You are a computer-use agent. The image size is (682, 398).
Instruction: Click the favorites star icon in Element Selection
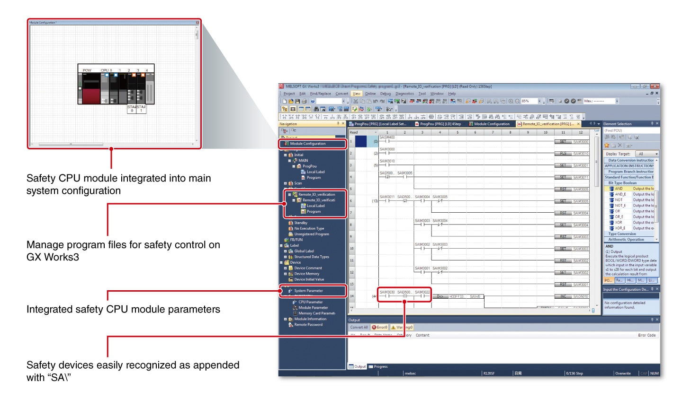[607, 145]
